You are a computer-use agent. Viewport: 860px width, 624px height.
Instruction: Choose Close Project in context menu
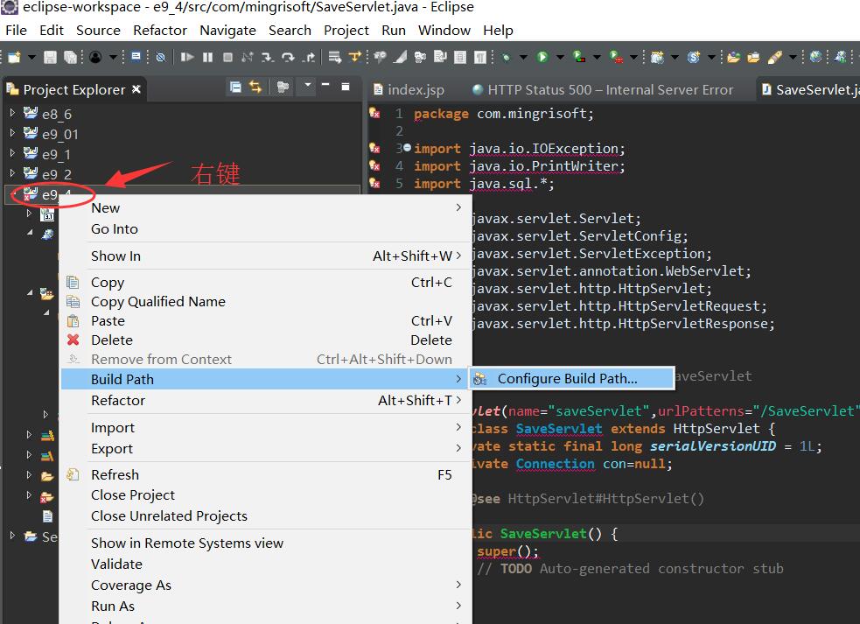264,495
